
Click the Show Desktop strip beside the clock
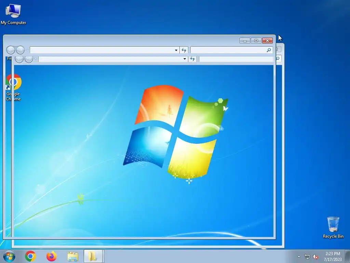point(348,256)
